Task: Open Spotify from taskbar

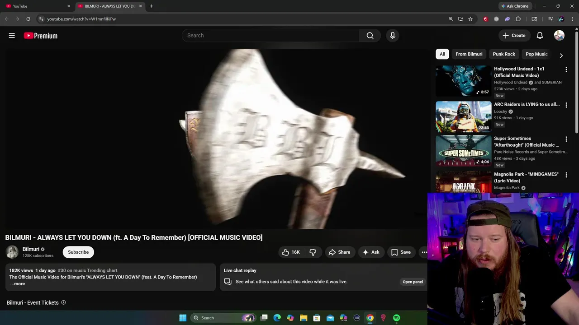Action: coord(397,318)
